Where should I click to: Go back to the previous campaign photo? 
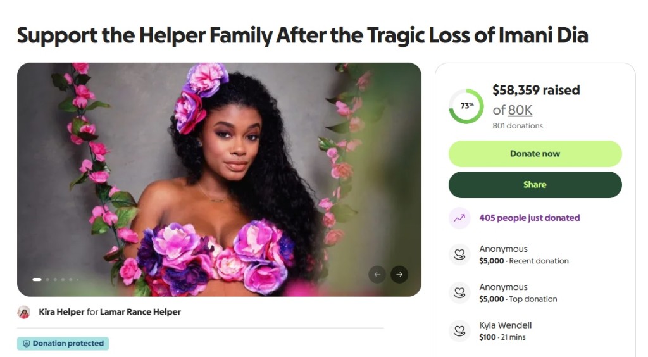coord(377,274)
